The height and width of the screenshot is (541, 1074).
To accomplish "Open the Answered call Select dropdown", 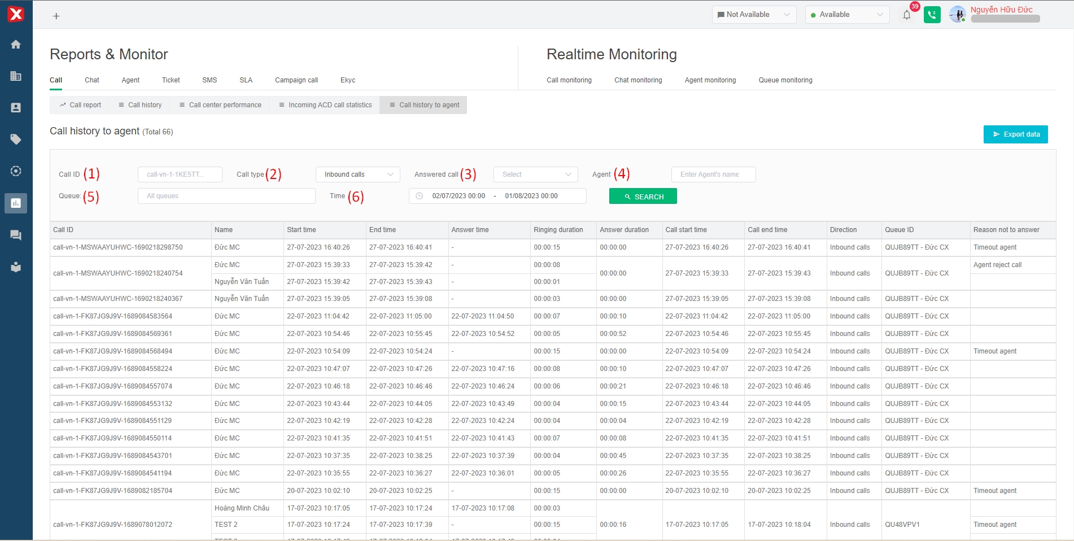I will (x=535, y=174).
